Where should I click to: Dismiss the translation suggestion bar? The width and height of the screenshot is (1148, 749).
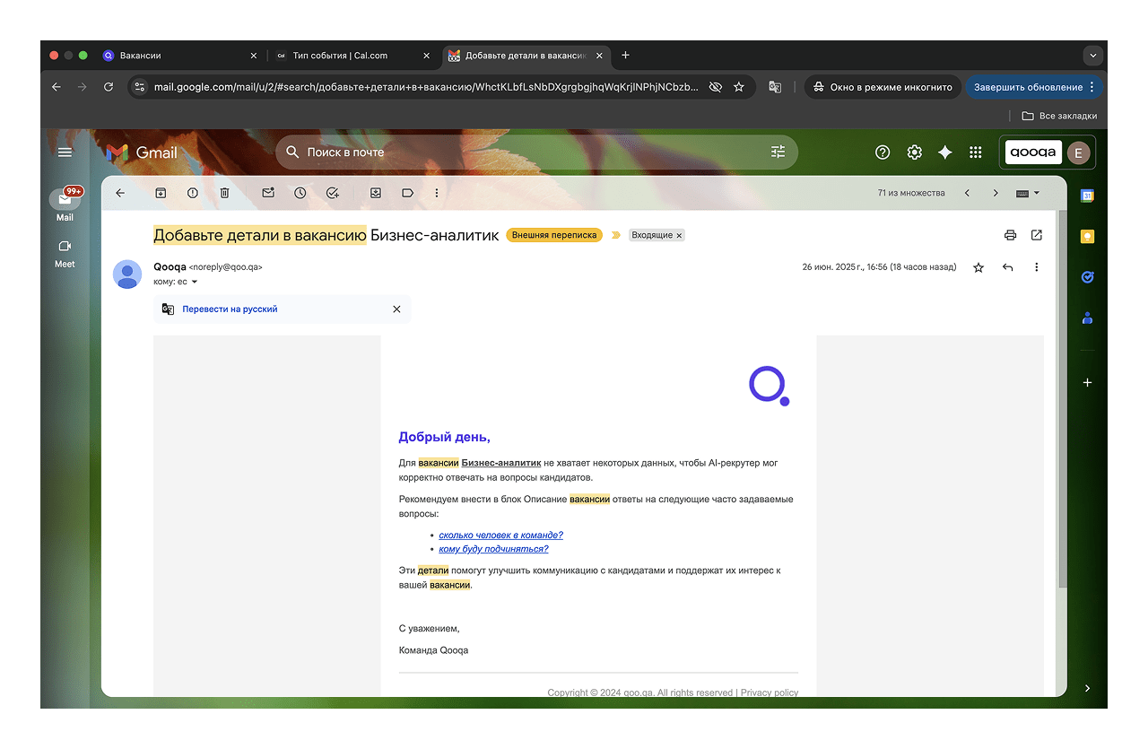(396, 309)
